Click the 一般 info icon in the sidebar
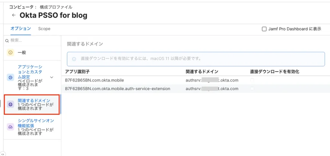The image size is (330, 156). point(10,52)
